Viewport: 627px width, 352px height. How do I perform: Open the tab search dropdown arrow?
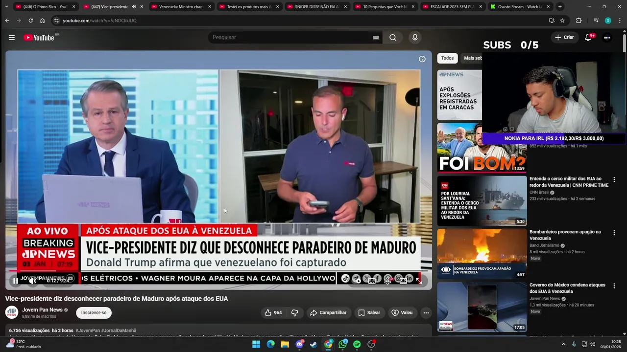point(6,7)
